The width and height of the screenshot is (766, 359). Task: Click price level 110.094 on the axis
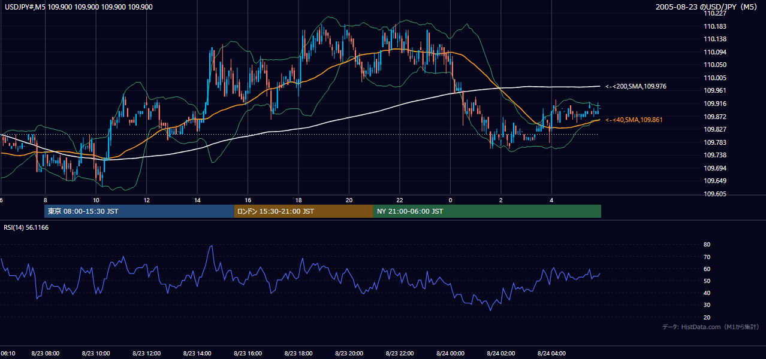[x=714, y=52]
